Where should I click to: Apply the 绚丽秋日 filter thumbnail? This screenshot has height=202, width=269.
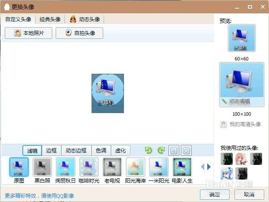[x=66, y=167]
